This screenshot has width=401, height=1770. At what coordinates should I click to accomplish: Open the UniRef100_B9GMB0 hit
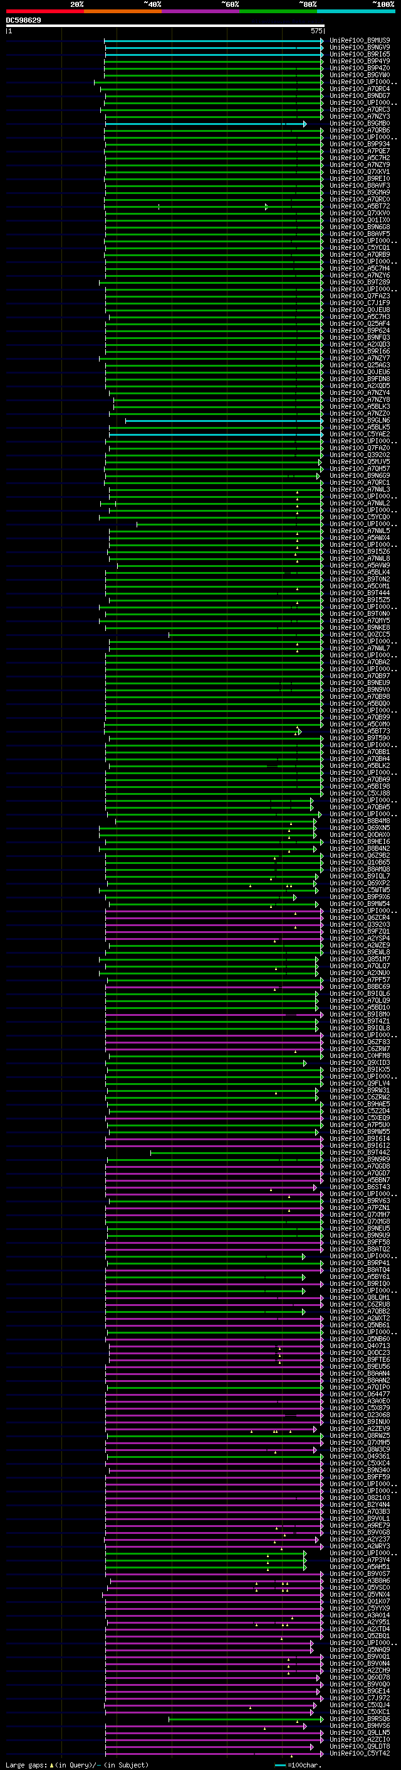point(360,124)
